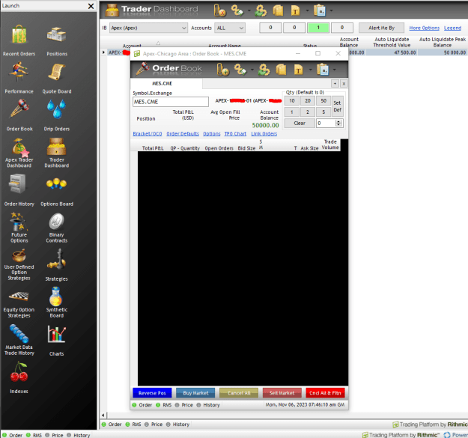The width and height of the screenshot is (468, 438).
Task: Click the Sell Market button
Action: point(282,393)
